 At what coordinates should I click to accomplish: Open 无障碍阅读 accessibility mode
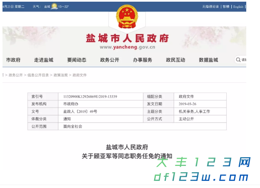pos(210,7)
